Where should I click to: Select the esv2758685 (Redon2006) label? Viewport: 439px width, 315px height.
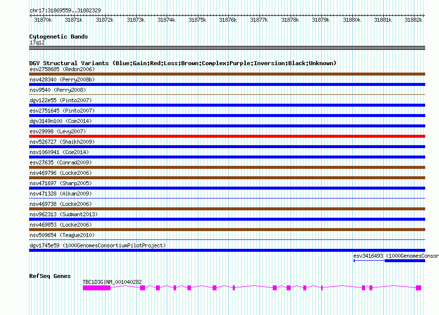pyautogui.click(x=62, y=69)
